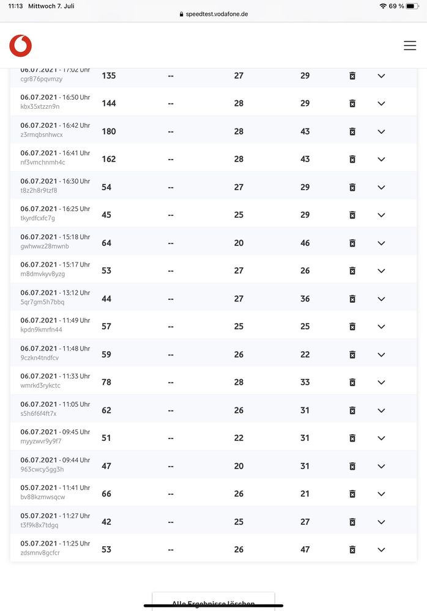
Task: Tap the speedtest.vodafone.de address bar
Action: click(213, 14)
